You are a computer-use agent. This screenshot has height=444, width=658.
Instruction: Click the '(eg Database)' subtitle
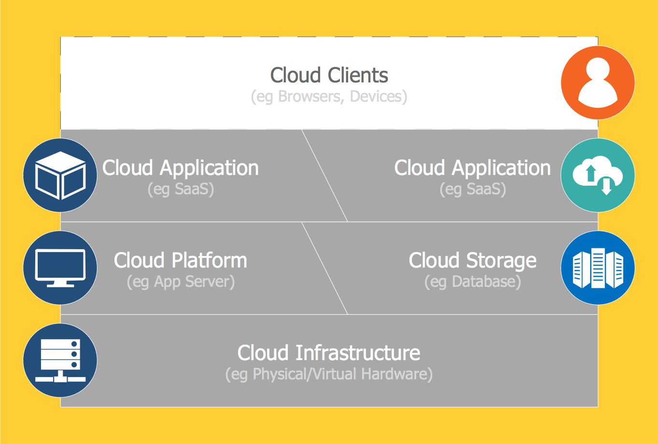pos(473,282)
